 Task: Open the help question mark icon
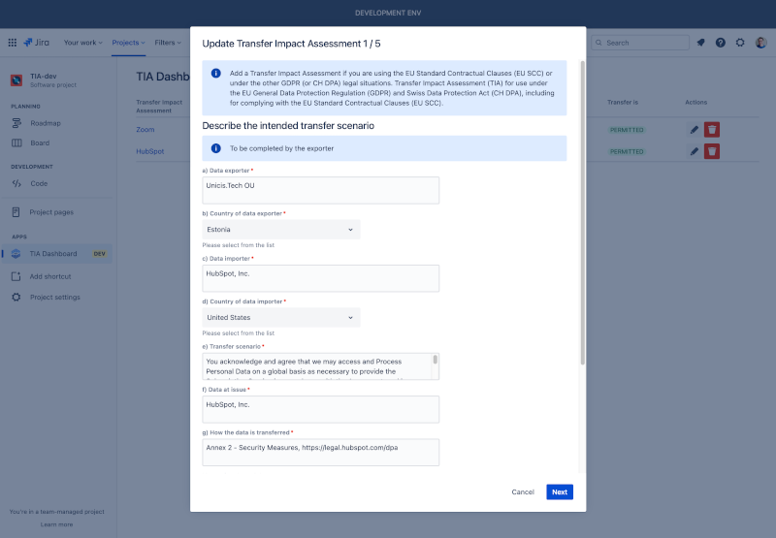pos(721,43)
